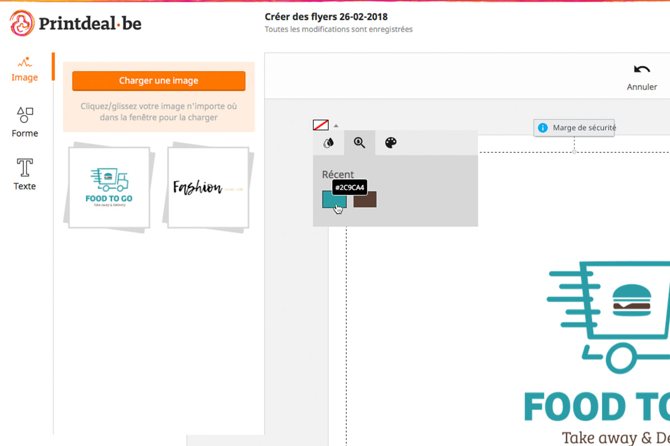Viewport: 670px width, 446px height.
Task: Click the Marge de sécurité info icon
Action: coord(542,128)
